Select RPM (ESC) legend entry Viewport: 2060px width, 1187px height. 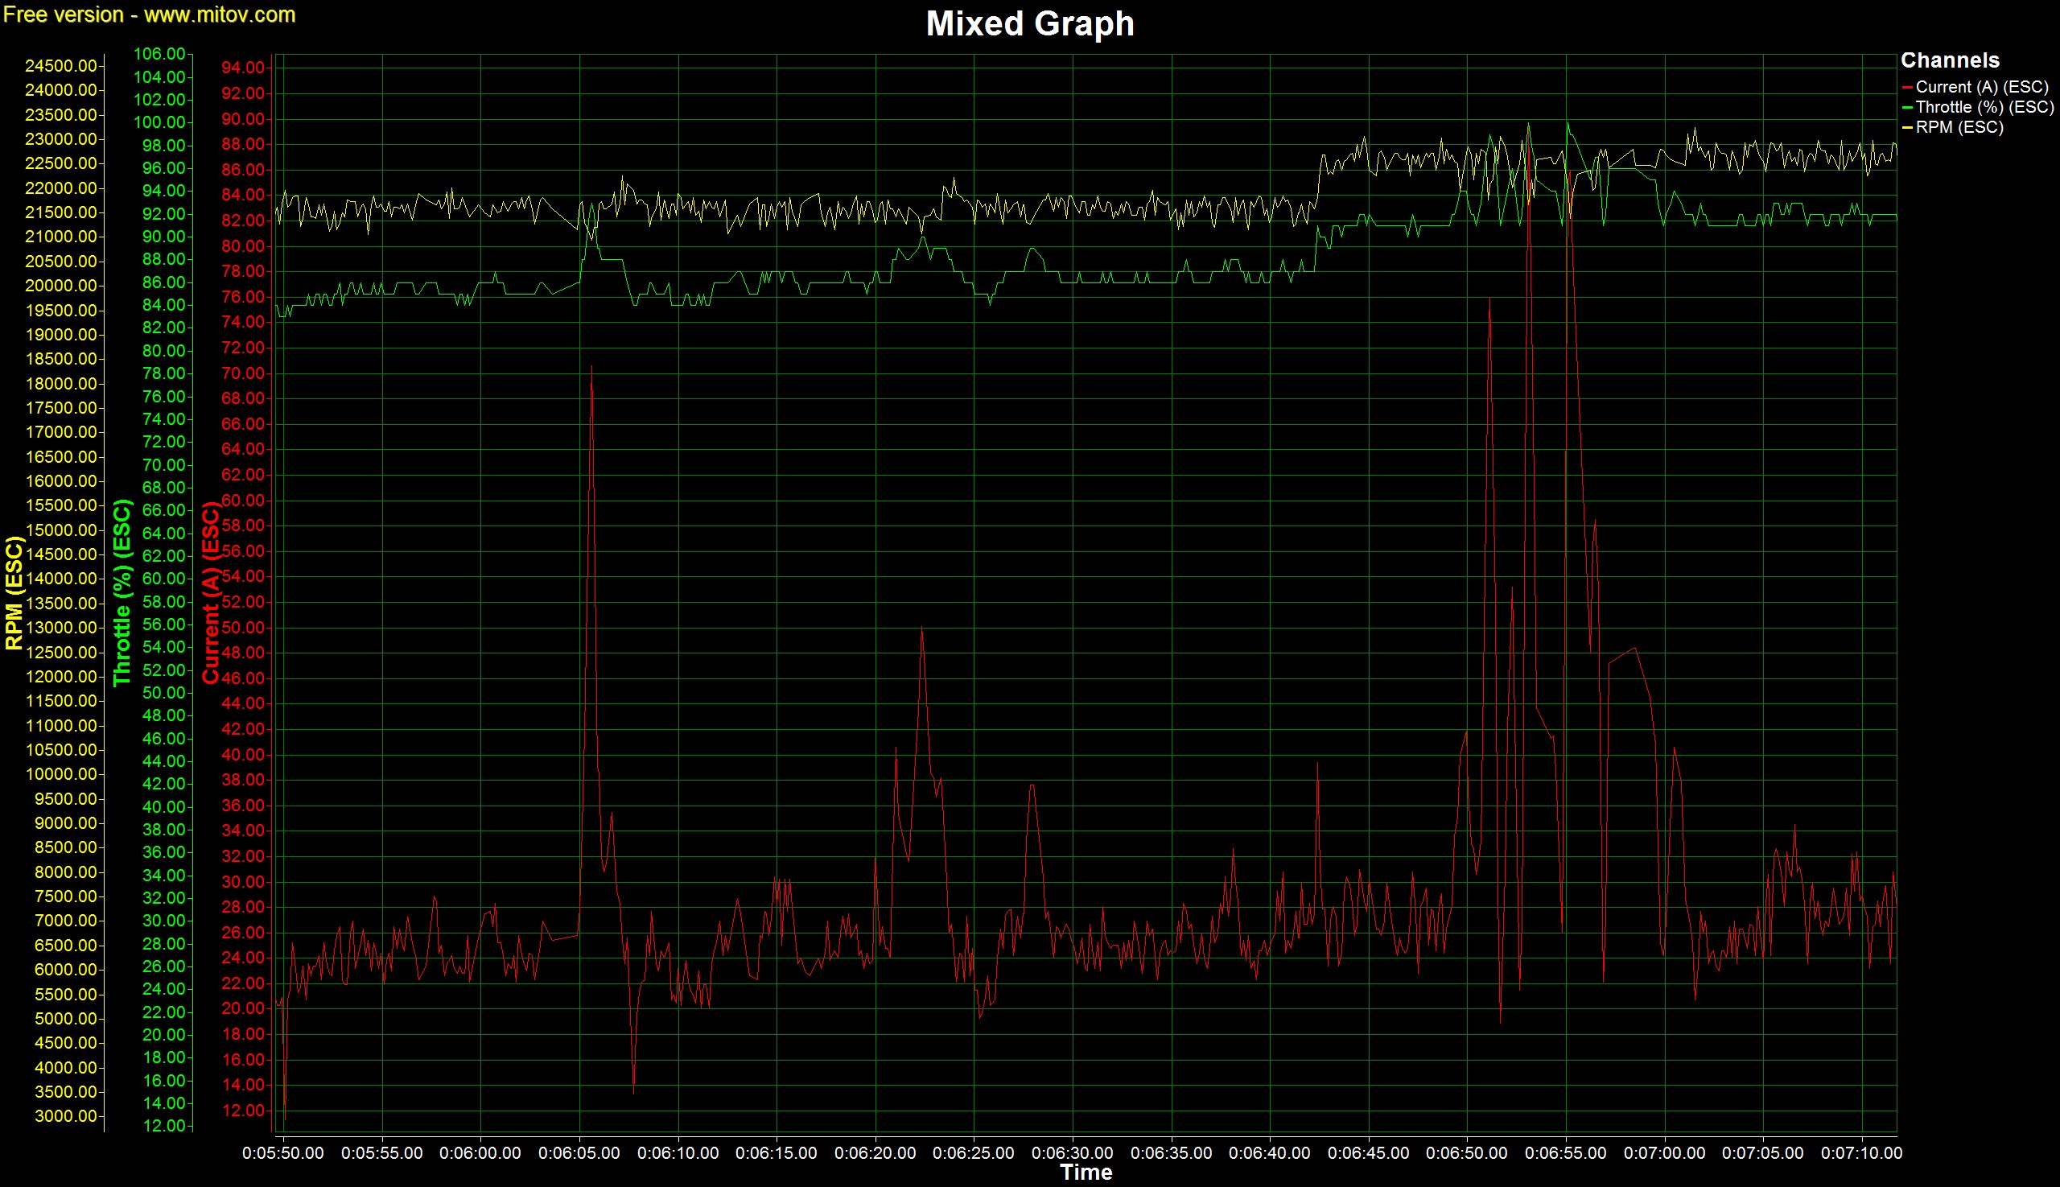coord(1958,127)
